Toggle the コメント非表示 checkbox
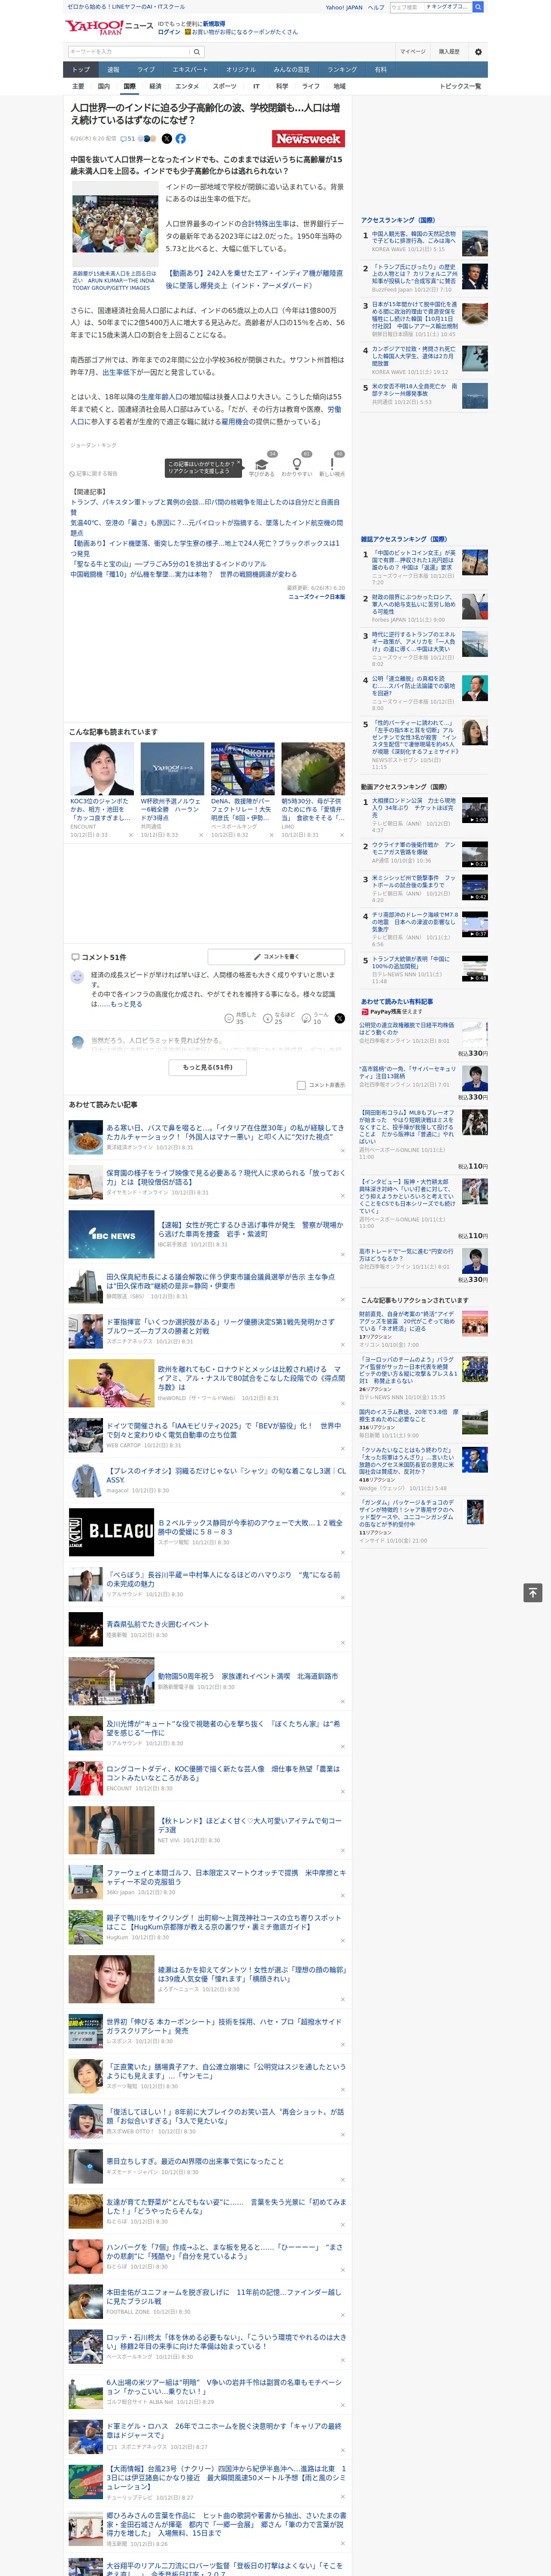 pos(301,1085)
